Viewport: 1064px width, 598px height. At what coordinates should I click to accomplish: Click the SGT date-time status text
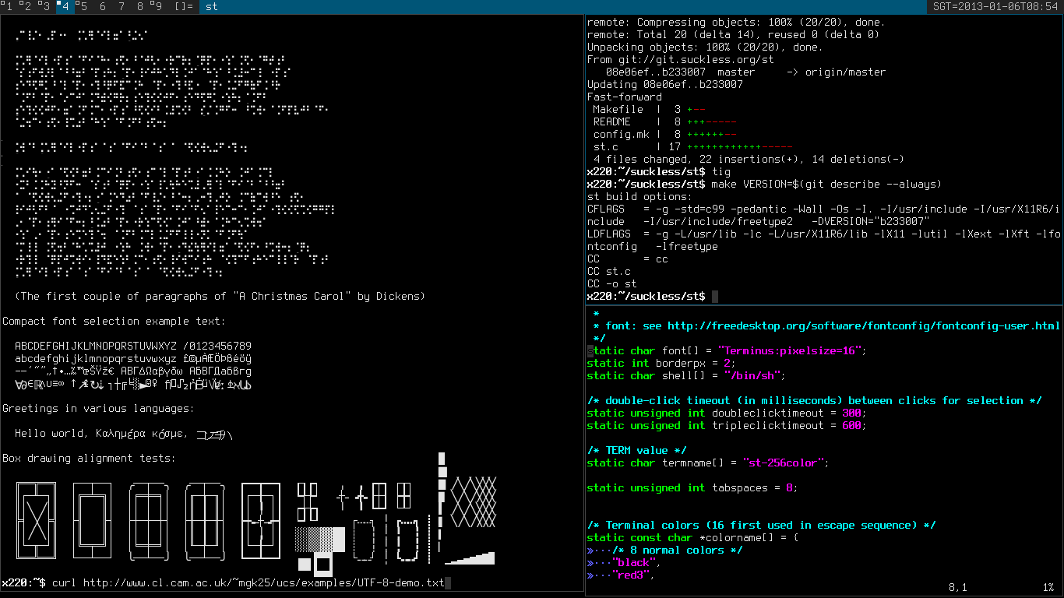coord(995,6)
